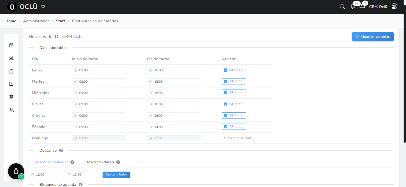Click clock icon in Lunes start time
The width and height of the screenshot is (406, 187).
[76, 70]
